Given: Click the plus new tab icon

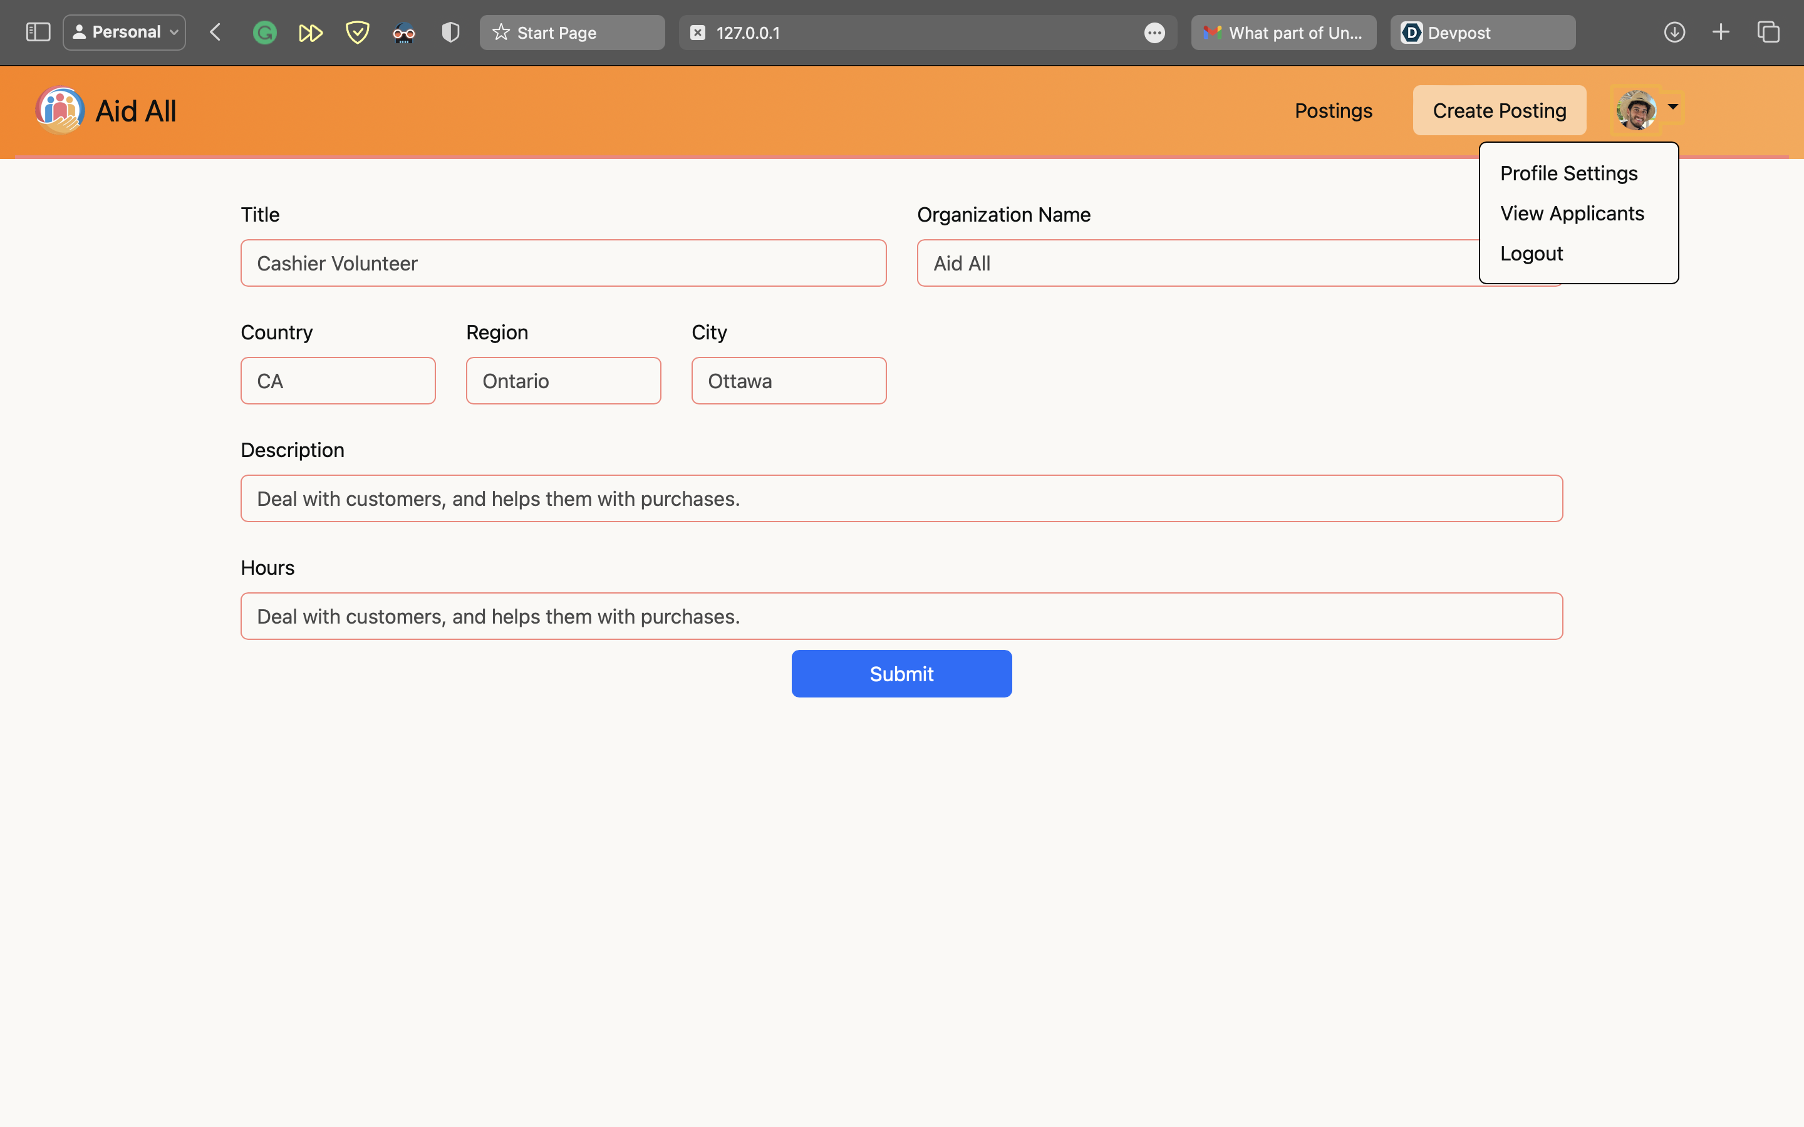Looking at the screenshot, I should pos(1721,32).
